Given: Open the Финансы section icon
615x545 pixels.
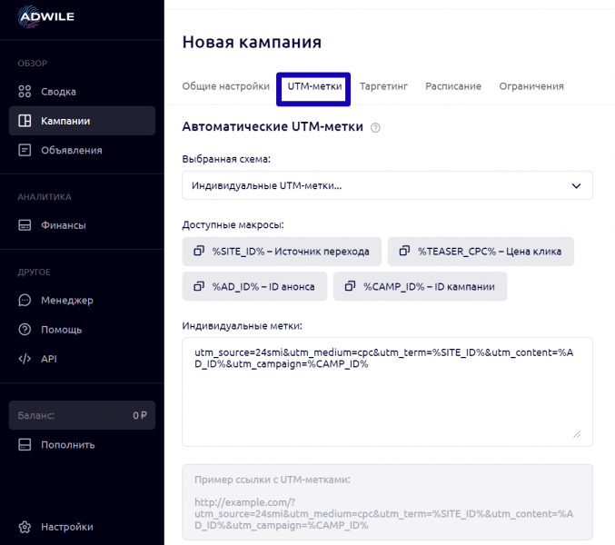Looking at the screenshot, I should point(25,225).
